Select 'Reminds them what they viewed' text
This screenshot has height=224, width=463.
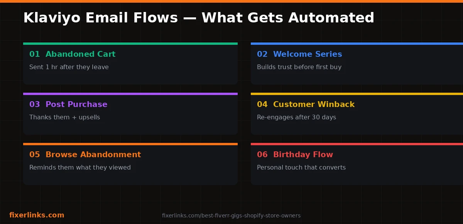pos(80,168)
